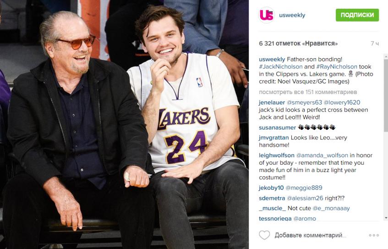
Task: Expand all 151 comments link
Action: pos(308,92)
